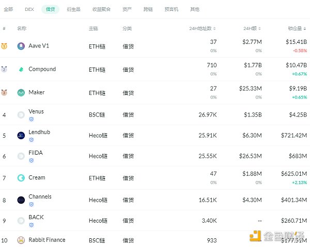Click the Rabbit Finance logo icon
310x247 pixels.
coord(21,240)
